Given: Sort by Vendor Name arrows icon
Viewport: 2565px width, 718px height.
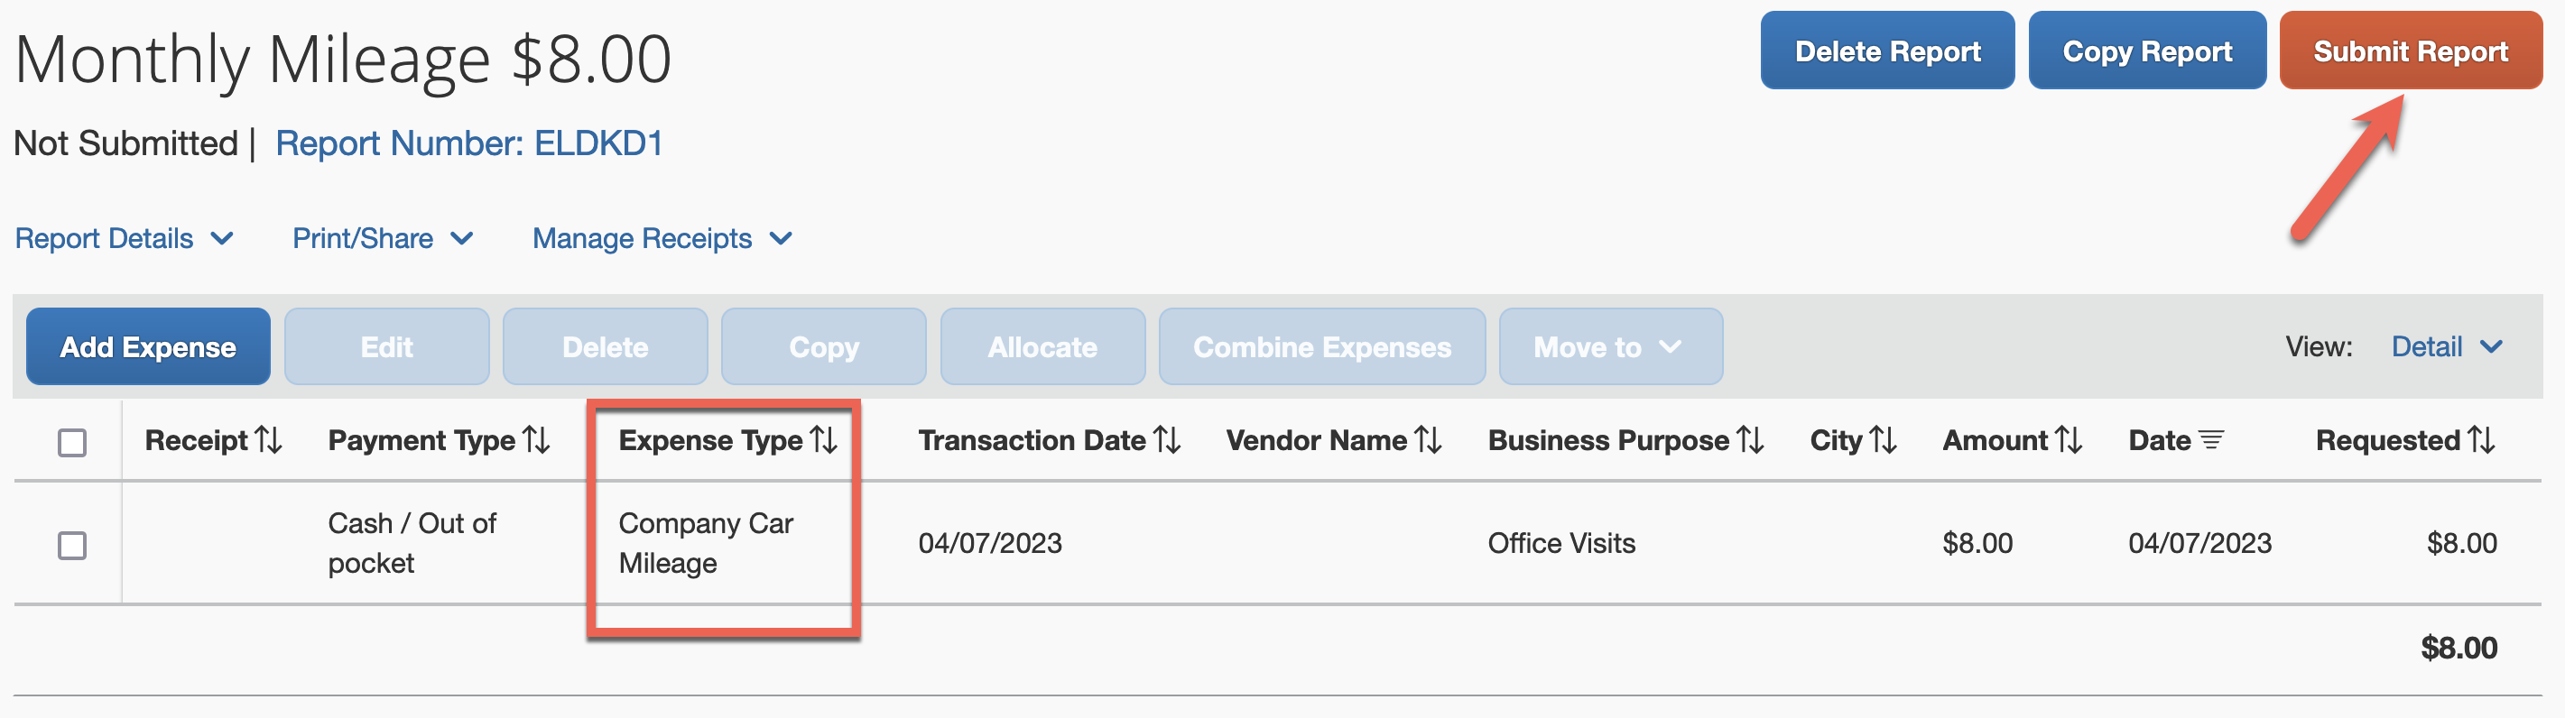Looking at the screenshot, I should pos(1428,440).
